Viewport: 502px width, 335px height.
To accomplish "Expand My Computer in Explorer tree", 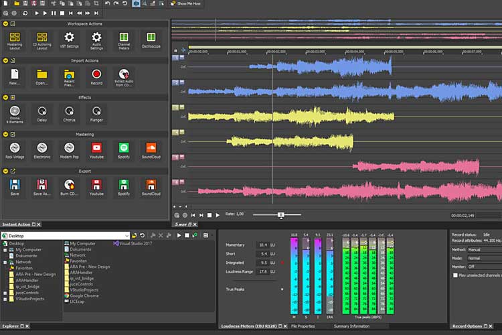I will [x=5, y=250].
